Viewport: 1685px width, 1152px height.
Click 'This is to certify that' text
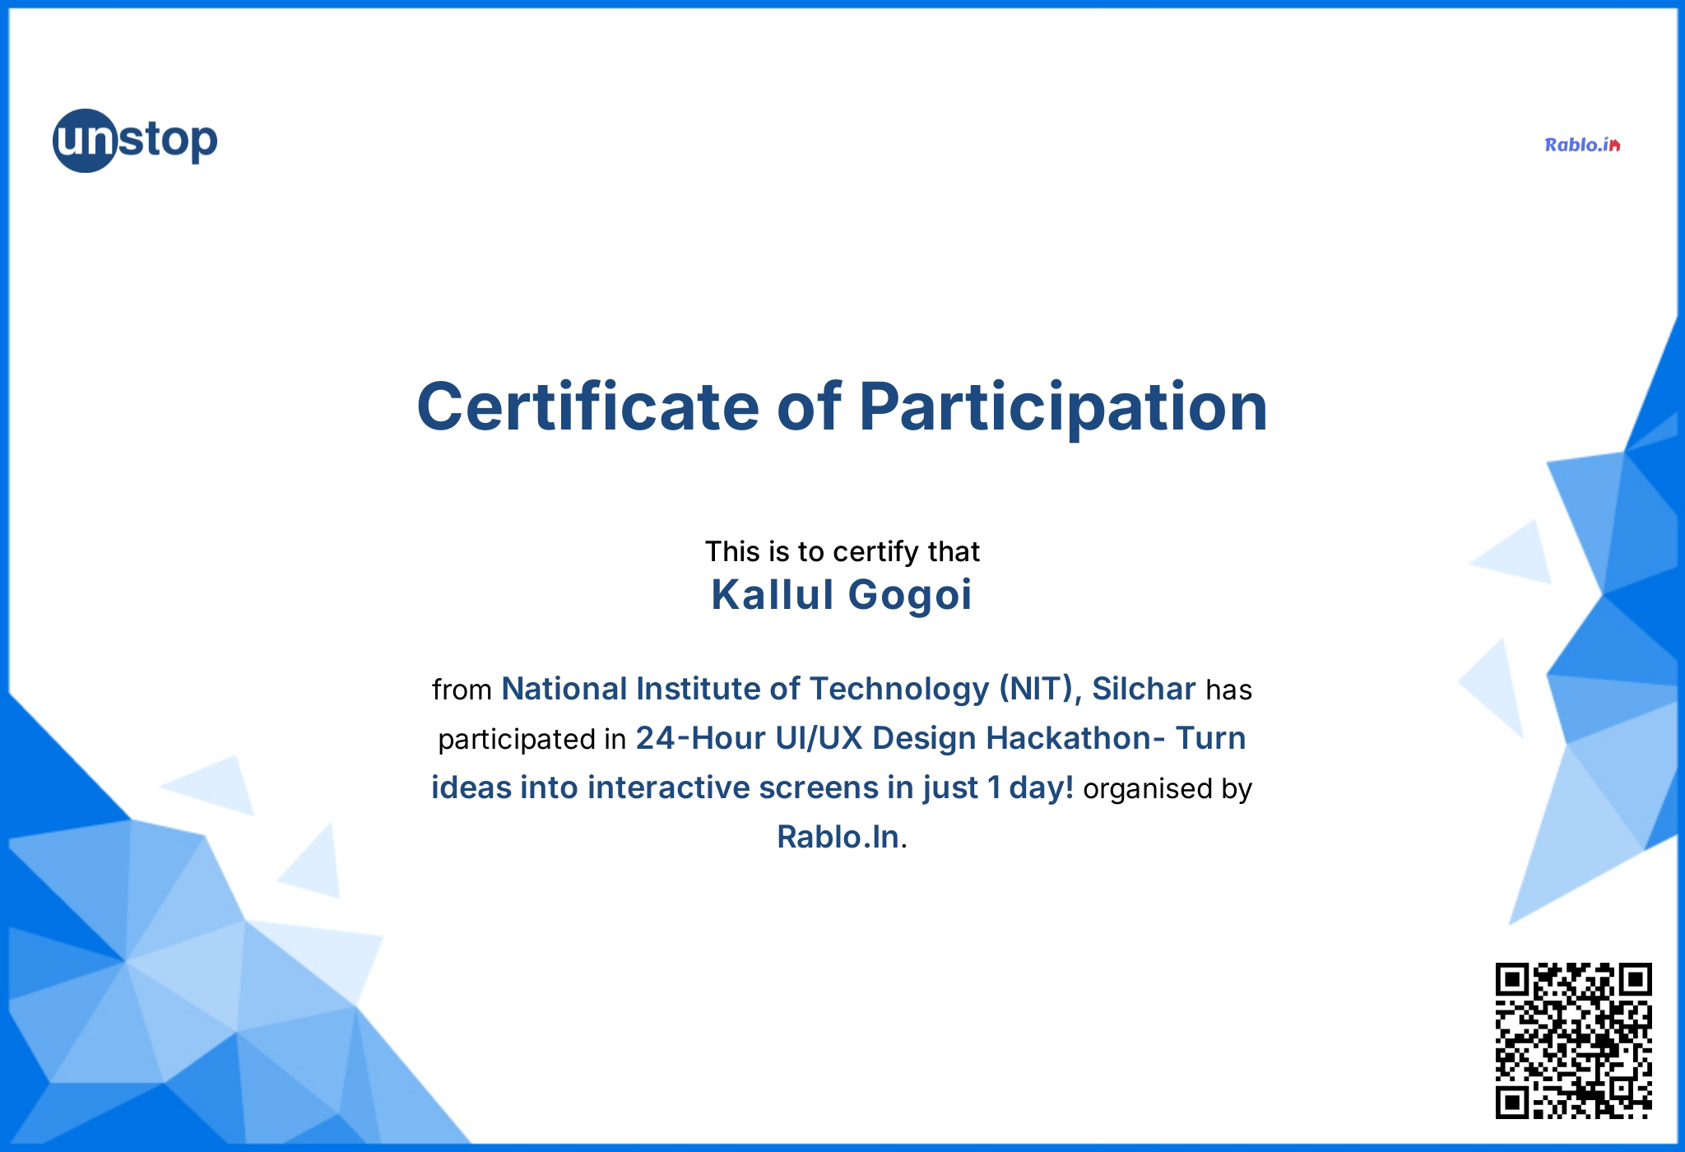(x=842, y=551)
